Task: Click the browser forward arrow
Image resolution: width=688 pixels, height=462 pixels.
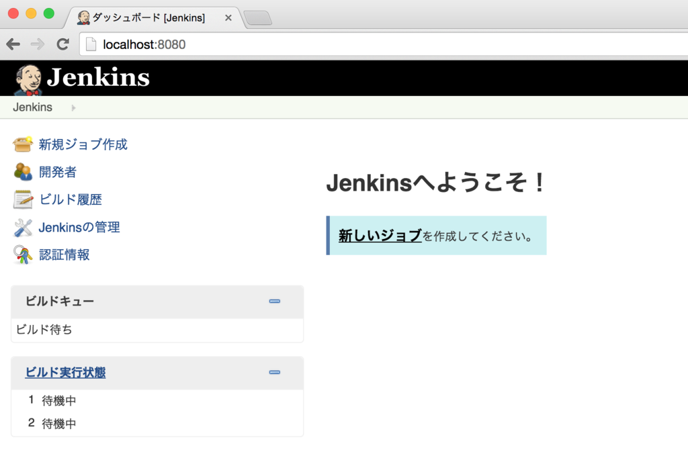Action: coord(38,44)
